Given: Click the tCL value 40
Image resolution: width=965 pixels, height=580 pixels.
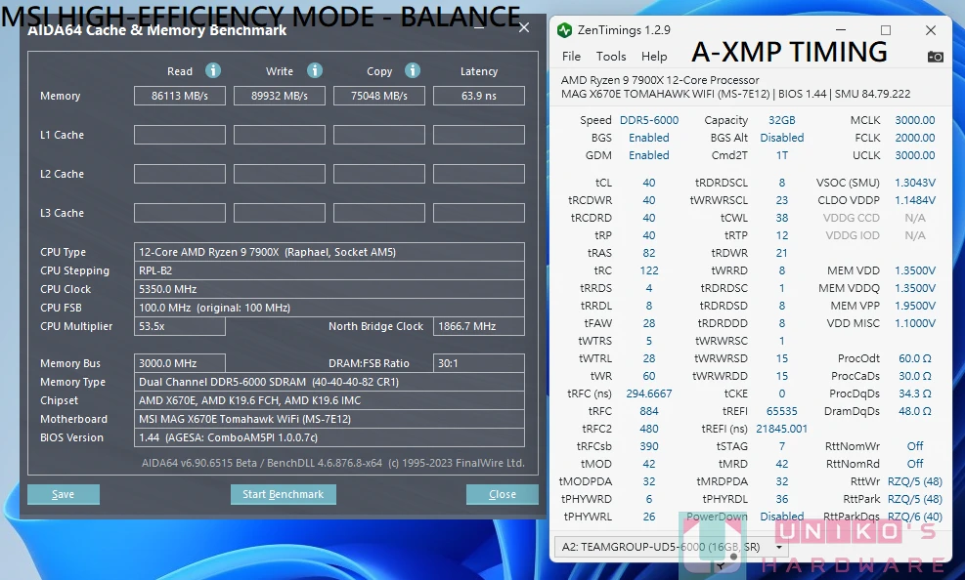Looking at the screenshot, I should (648, 183).
